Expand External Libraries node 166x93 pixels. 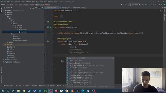tap(4, 60)
